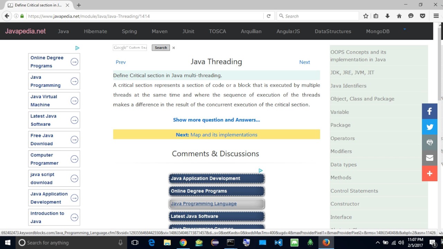Open the Online Degree Programs left ad
Image resolution: width=443 pixels, height=249 pixels.
54,62
